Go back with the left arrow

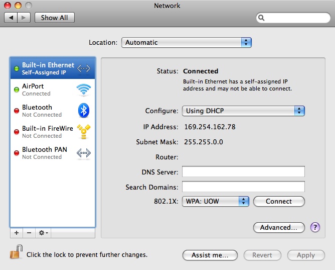coord(11,18)
